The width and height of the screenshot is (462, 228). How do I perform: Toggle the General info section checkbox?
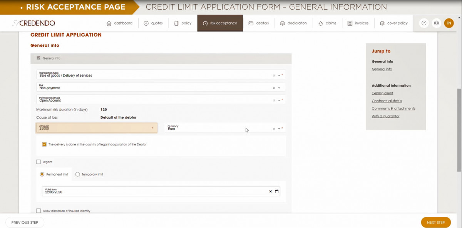point(38,58)
